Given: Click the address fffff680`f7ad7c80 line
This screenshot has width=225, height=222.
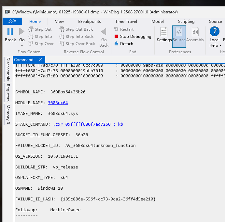Looking at the screenshot, I should (x=120, y=76).
